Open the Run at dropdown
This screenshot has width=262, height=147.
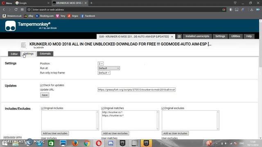point(109,68)
